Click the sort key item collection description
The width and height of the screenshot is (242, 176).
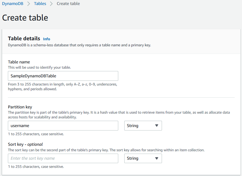(x=106, y=150)
